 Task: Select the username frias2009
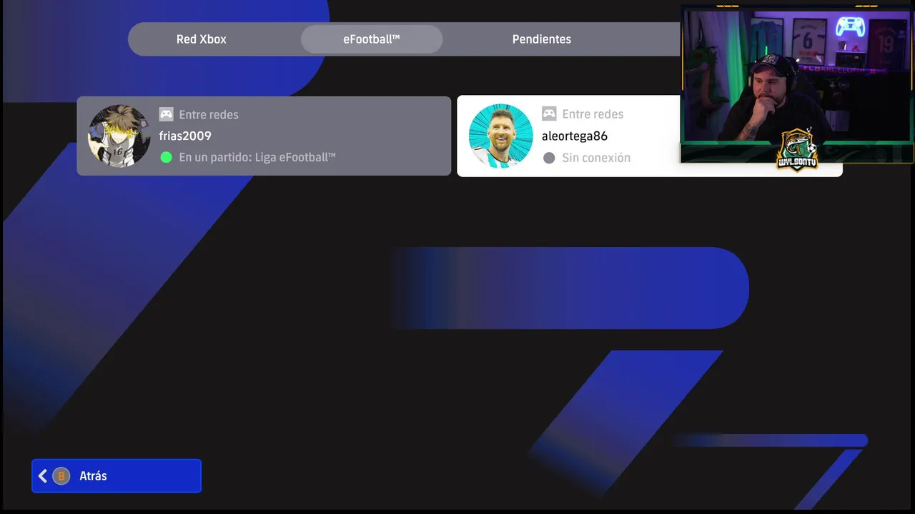tap(185, 136)
